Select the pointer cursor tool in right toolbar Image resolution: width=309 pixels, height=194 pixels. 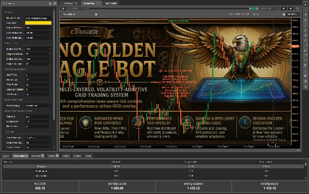(x=305, y=5)
